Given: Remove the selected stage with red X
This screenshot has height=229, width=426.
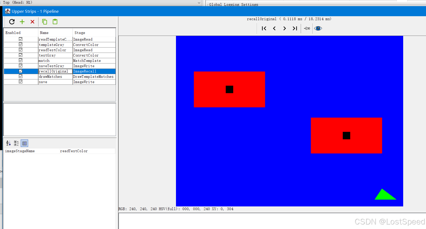Looking at the screenshot, I should pos(32,22).
